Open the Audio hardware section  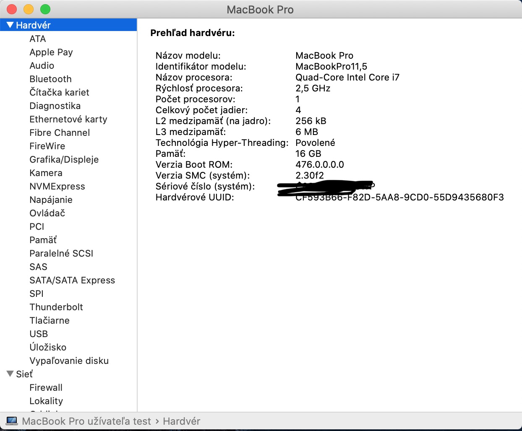[x=42, y=65]
